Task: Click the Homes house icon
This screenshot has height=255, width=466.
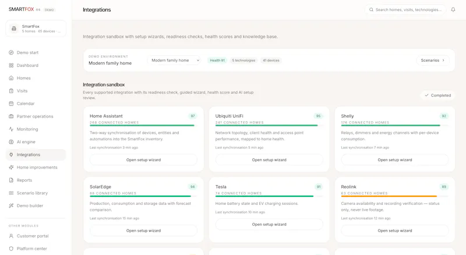Action: coord(11,78)
